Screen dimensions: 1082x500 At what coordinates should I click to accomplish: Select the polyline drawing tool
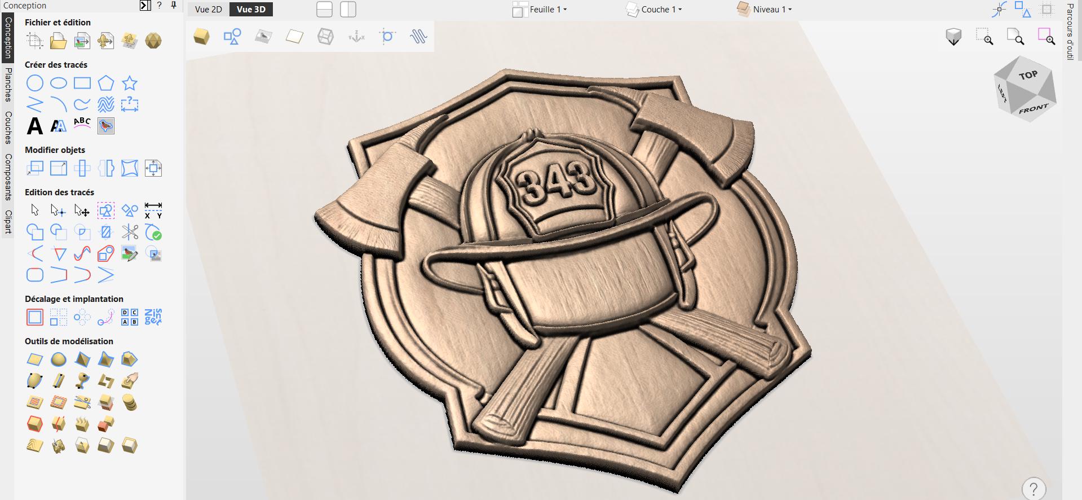pyautogui.click(x=35, y=104)
